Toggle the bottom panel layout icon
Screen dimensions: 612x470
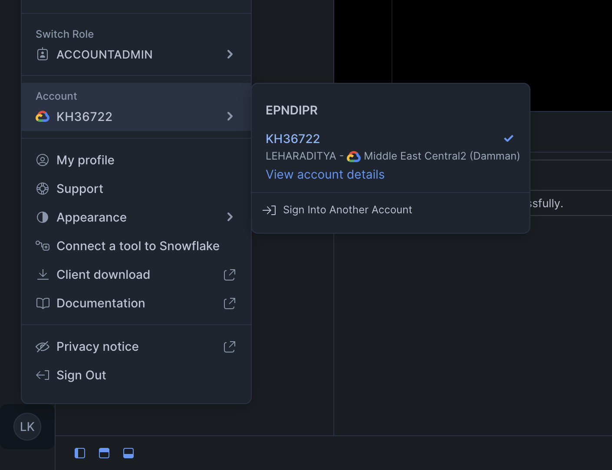(128, 453)
